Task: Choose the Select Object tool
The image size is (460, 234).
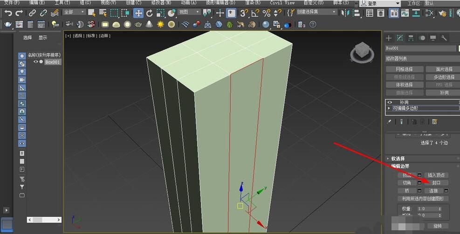Action: tap(92, 13)
